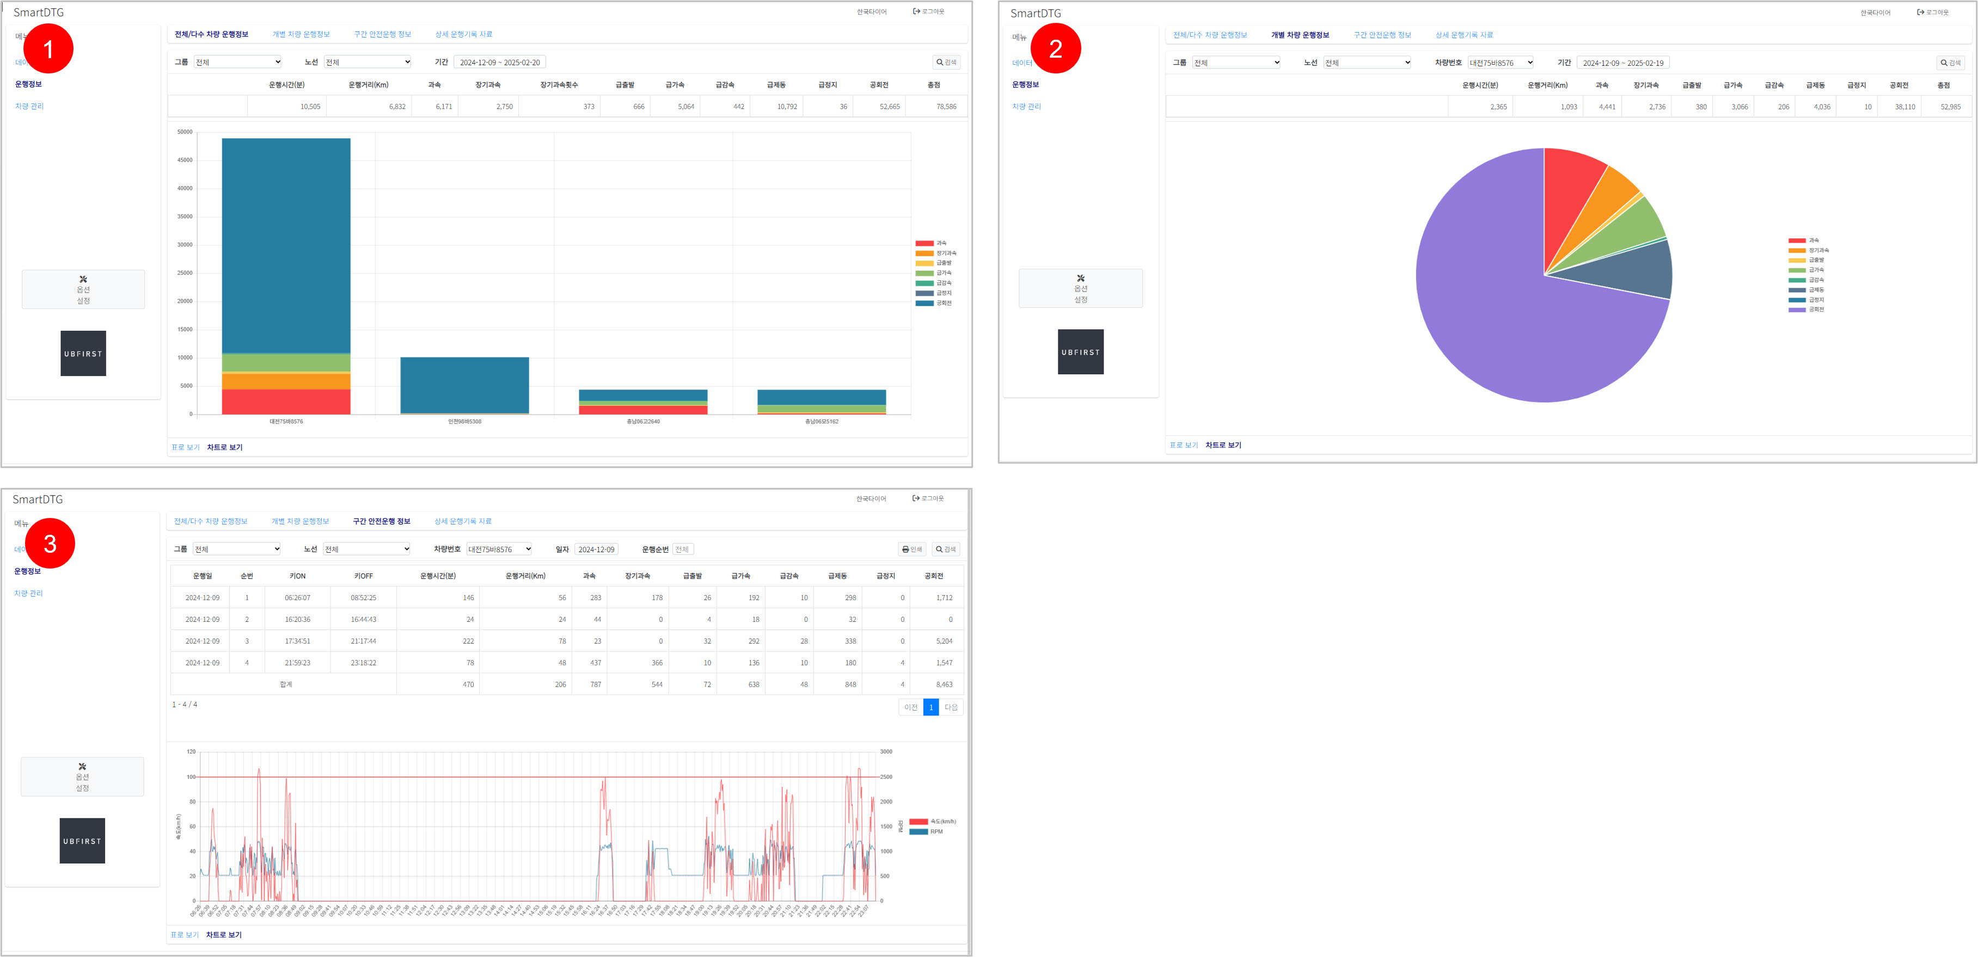Click the 인쇄 print icon button
The width and height of the screenshot is (1978, 957).
tap(911, 549)
